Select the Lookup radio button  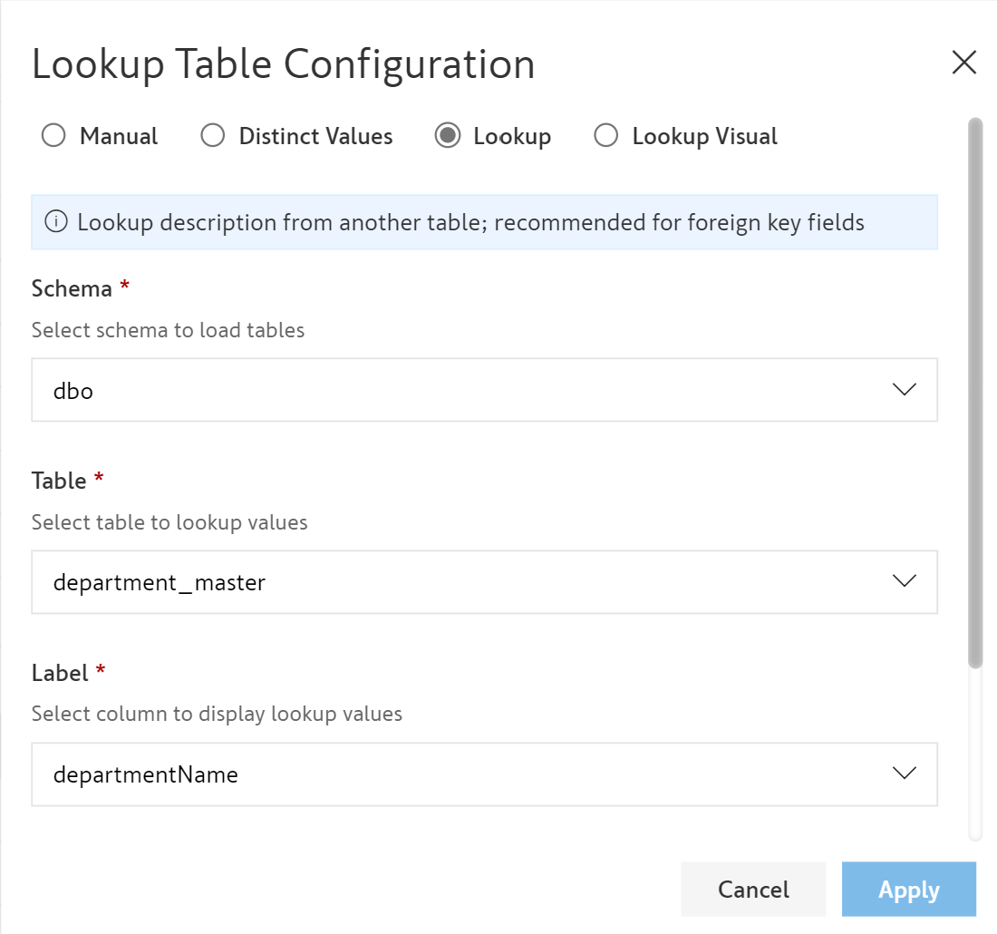448,136
